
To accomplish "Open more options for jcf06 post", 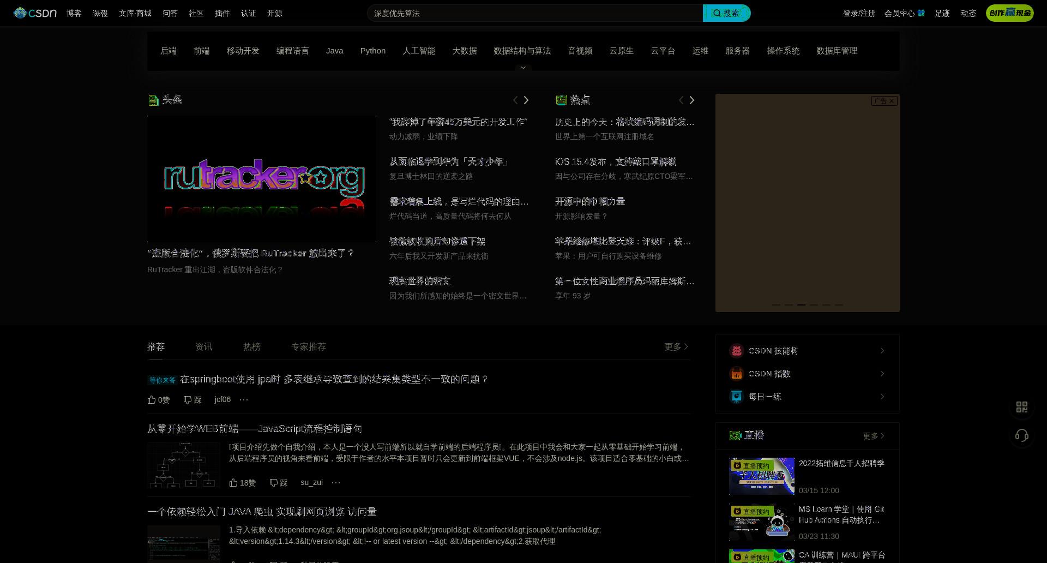I will coord(244,399).
